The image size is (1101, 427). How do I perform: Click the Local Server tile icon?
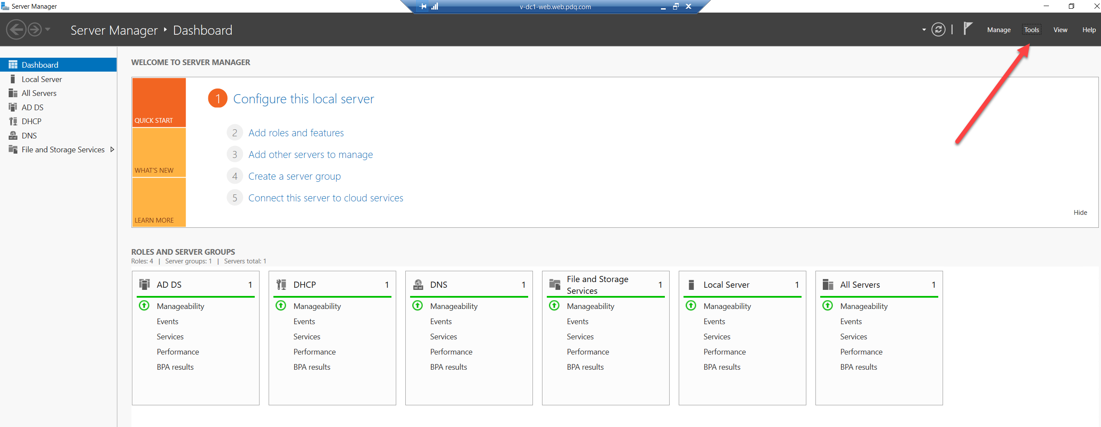pyautogui.click(x=691, y=284)
